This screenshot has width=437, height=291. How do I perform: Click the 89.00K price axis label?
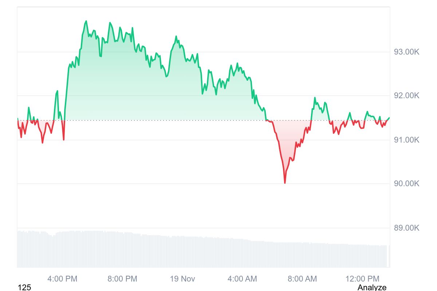tap(406, 228)
